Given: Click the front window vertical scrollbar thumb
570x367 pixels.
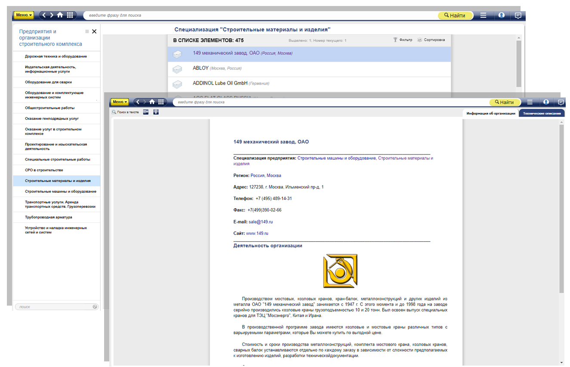Looking at the screenshot, I should pyautogui.click(x=561, y=208).
